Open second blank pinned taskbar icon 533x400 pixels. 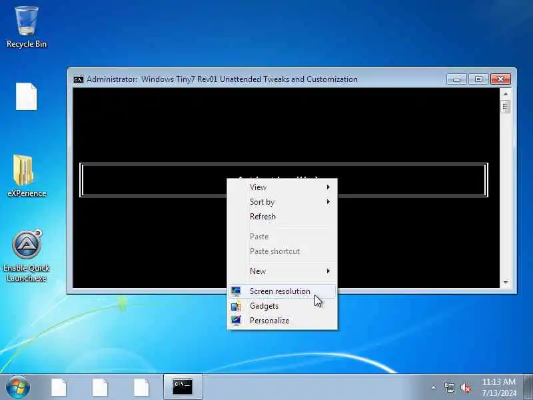click(x=101, y=387)
